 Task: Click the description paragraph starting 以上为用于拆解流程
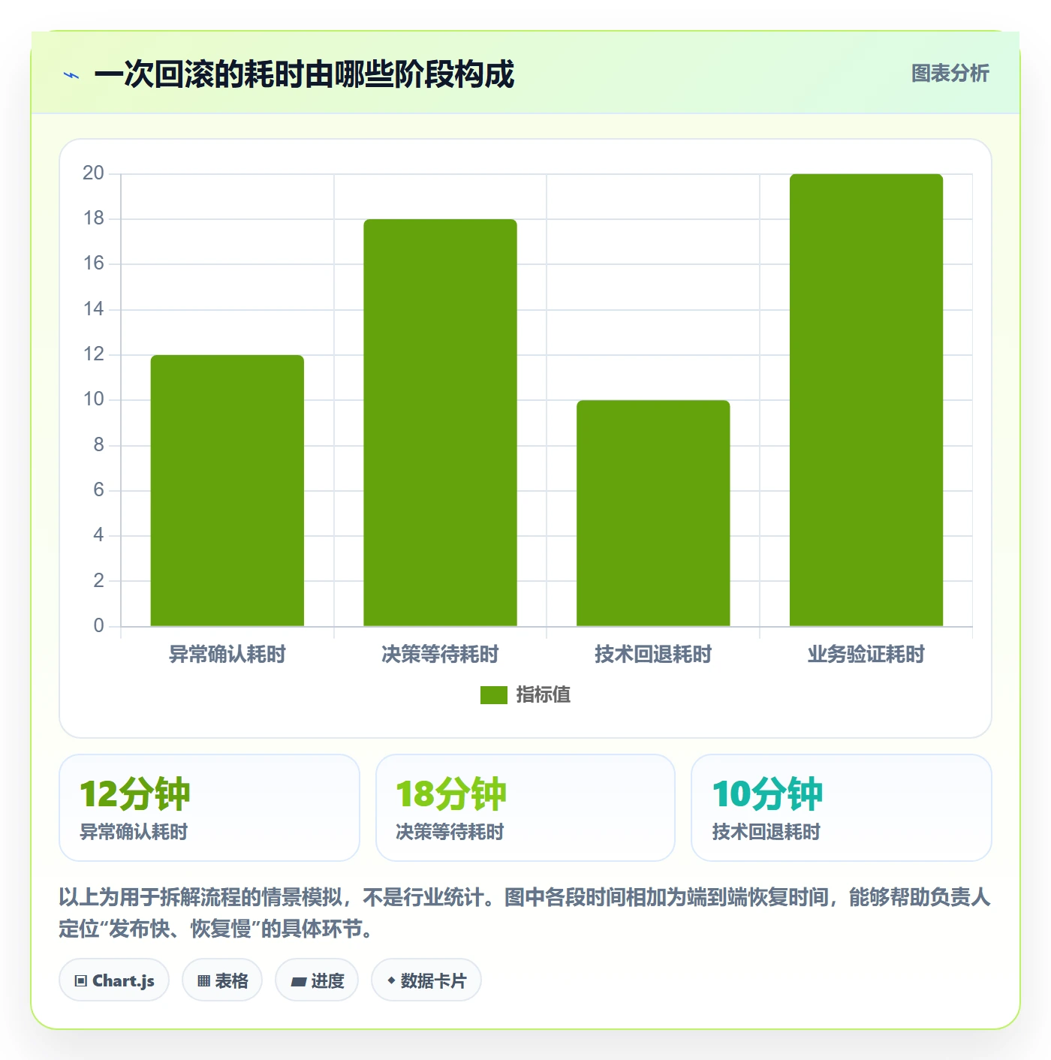[525, 913]
